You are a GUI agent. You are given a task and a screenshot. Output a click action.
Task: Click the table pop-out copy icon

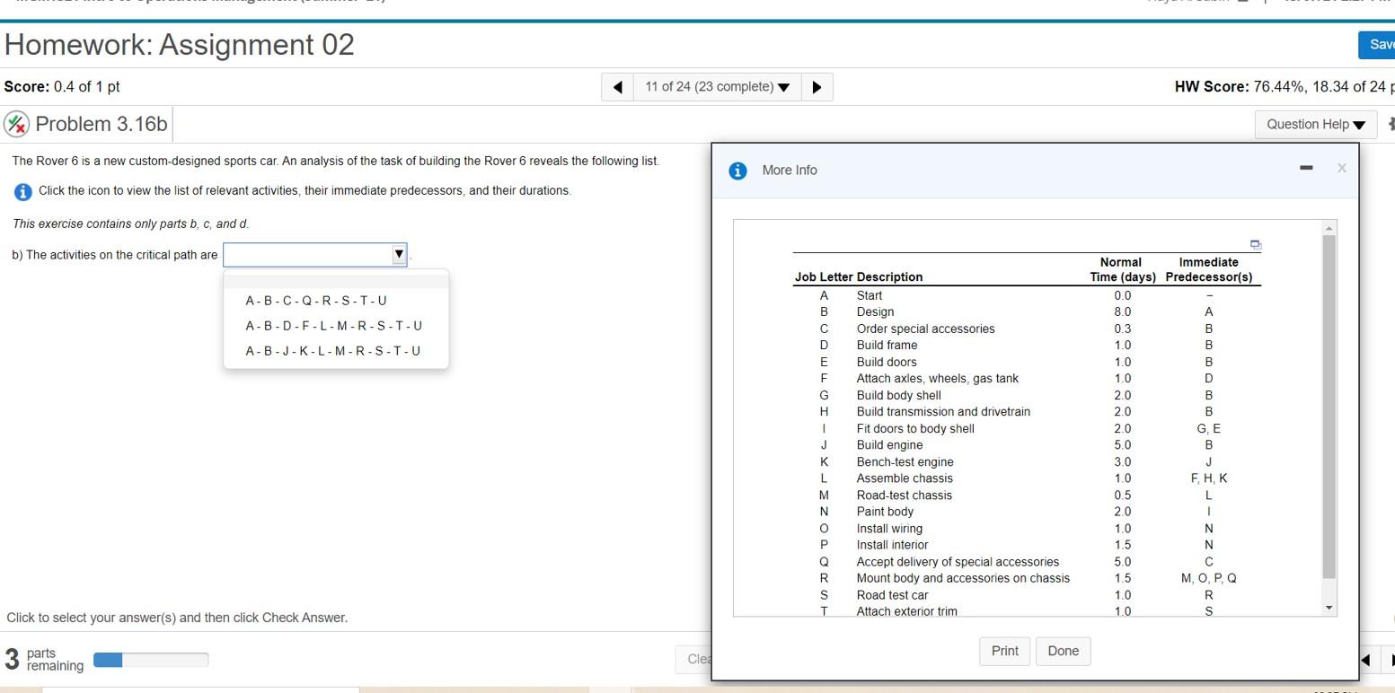click(1255, 244)
